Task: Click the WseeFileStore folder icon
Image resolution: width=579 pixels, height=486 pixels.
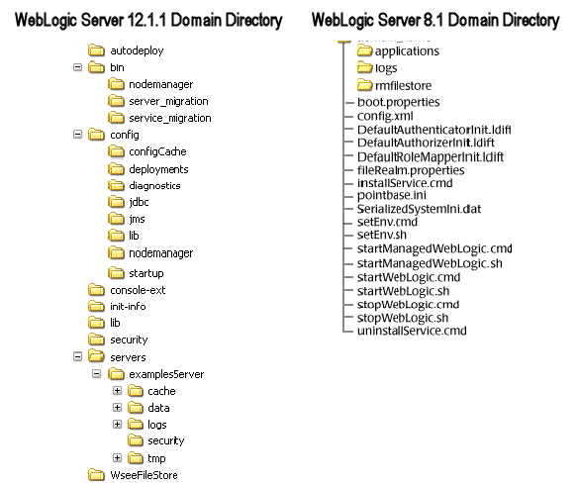Action: (x=96, y=474)
